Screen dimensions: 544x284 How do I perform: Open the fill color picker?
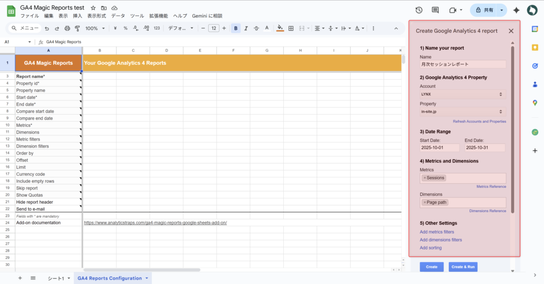280,28
